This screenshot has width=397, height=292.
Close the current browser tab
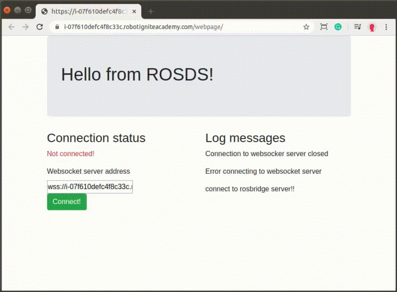point(134,11)
